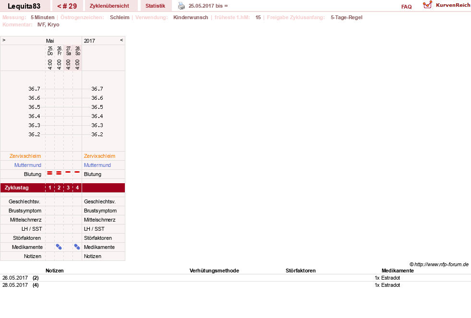
Task: Click the '>' arrow at chart left
Action: (x=4, y=40)
